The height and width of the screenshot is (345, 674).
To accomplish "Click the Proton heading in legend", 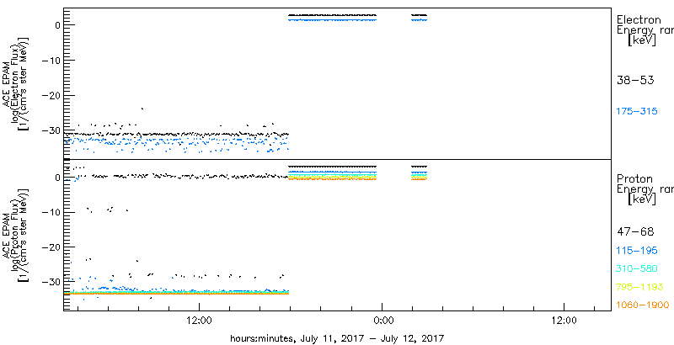I will (634, 178).
